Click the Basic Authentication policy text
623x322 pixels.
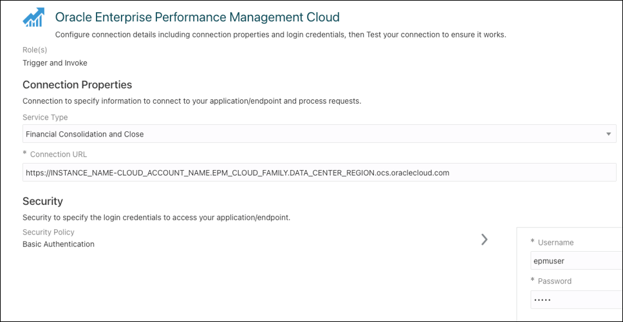point(59,244)
